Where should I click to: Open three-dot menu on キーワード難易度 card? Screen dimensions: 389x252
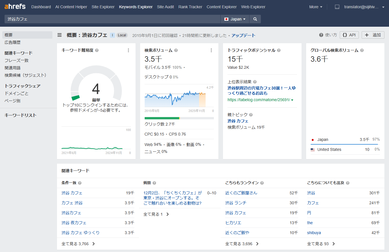(128, 50)
